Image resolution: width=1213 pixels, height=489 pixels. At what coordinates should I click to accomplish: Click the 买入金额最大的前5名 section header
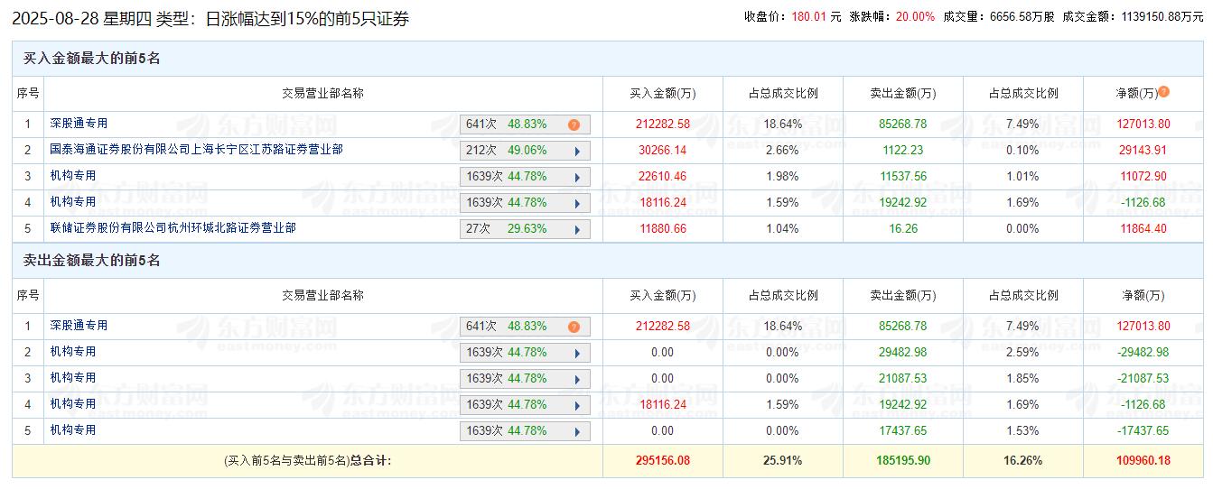(x=91, y=59)
